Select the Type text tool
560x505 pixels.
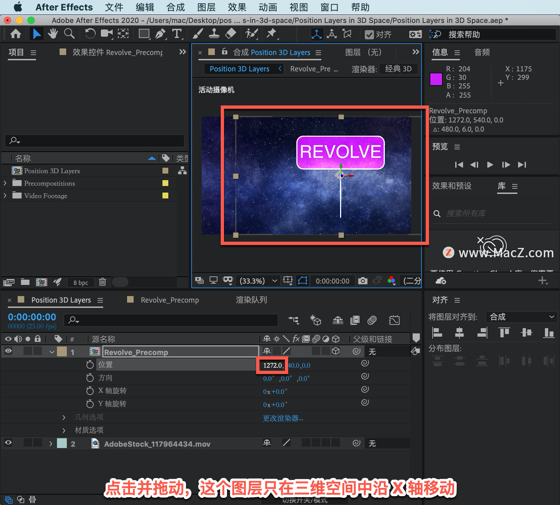(x=177, y=34)
